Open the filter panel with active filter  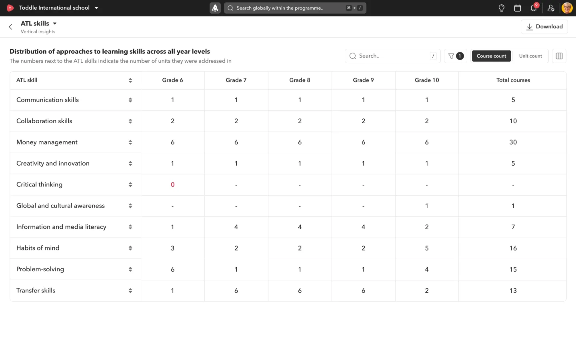pos(456,56)
